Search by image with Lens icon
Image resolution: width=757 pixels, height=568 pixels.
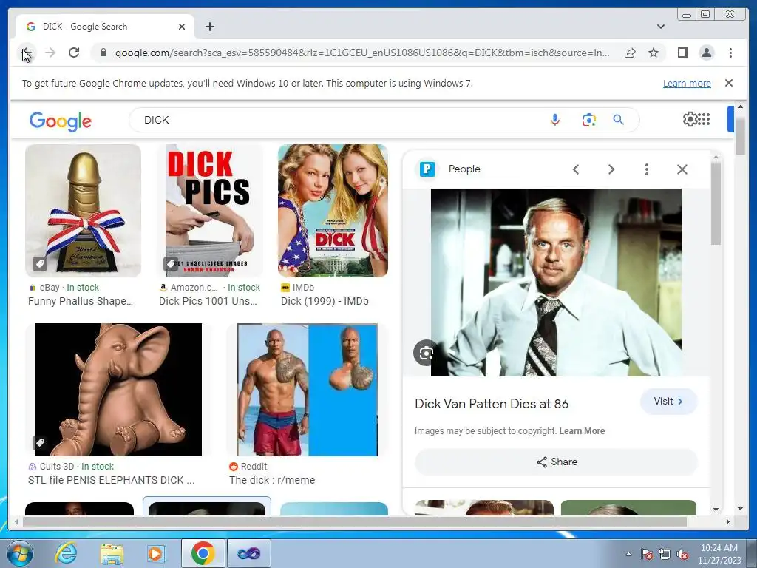coord(588,120)
